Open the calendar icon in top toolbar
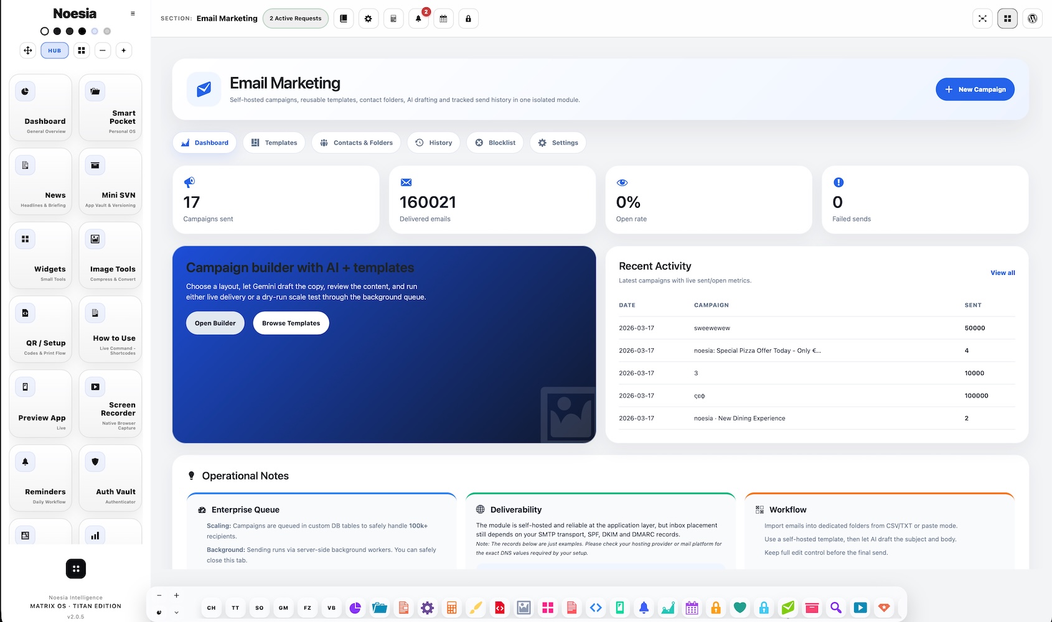This screenshot has height=622, width=1052. coord(443,19)
